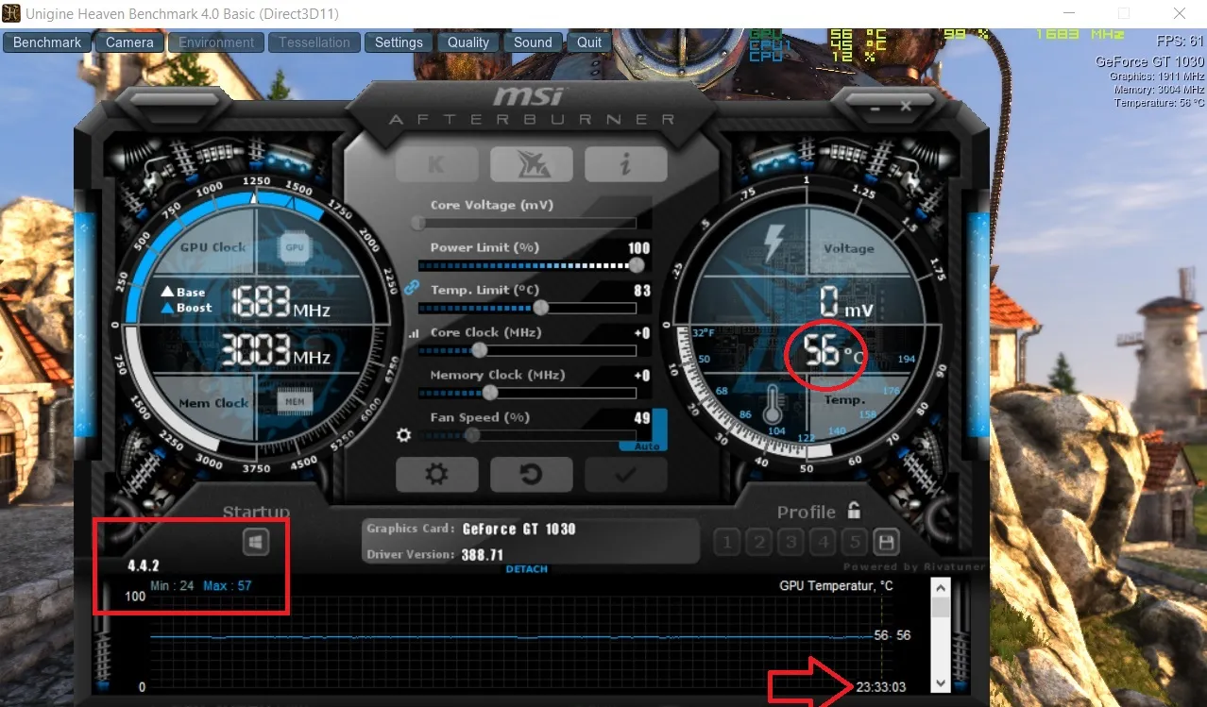This screenshot has height=707, width=1207.
Task: Save profile using the floppy disk icon
Action: click(887, 543)
